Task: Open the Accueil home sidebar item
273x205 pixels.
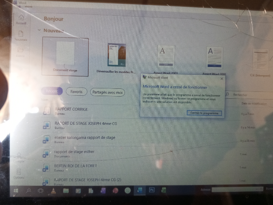Action: point(21,20)
